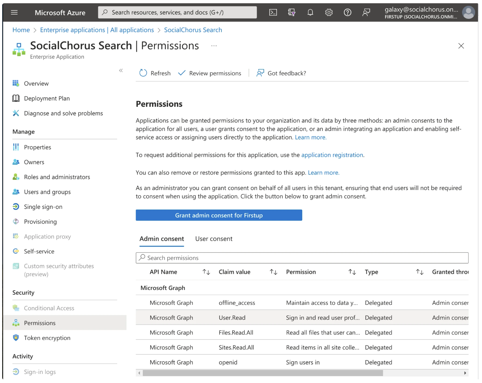This screenshot has width=482, height=383.
Task: Click the Search permissions field
Action: point(302,258)
